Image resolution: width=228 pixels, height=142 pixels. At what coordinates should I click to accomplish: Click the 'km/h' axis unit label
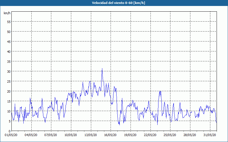pyautogui.click(x=7, y=13)
